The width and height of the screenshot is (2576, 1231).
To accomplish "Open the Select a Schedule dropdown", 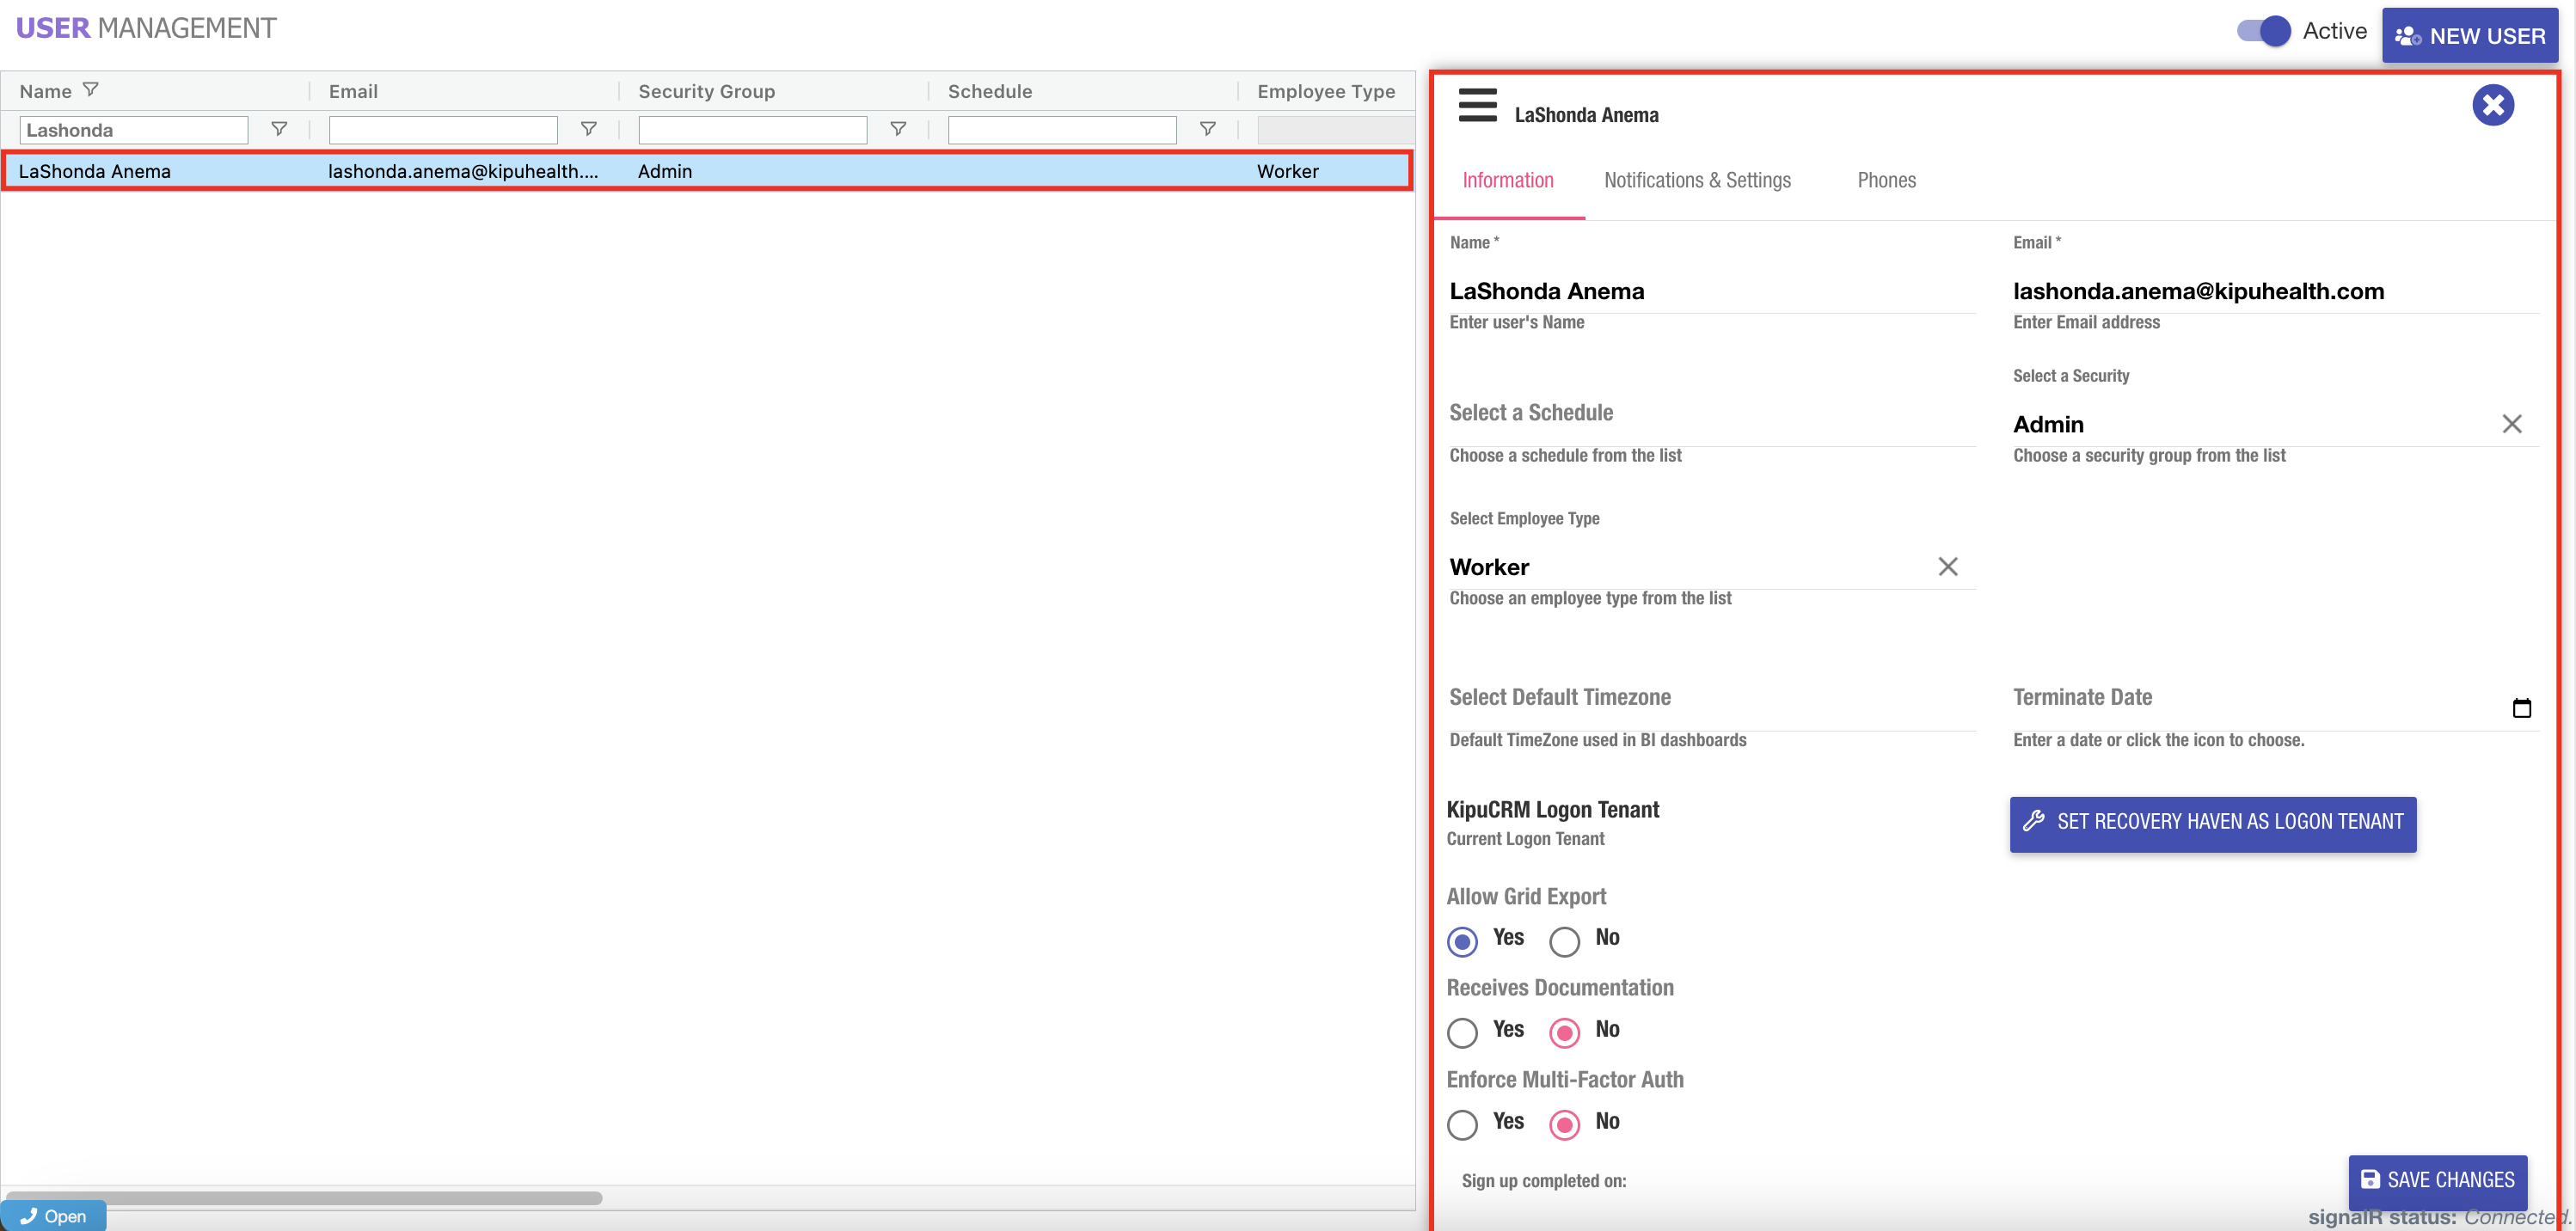I will pos(1710,413).
